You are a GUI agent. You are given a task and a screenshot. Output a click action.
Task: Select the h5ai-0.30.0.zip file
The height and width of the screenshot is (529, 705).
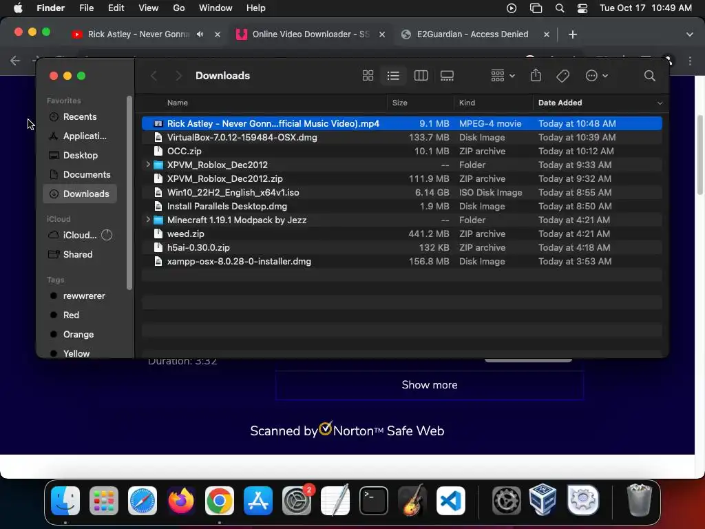pyautogui.click(x=401, y=247)
